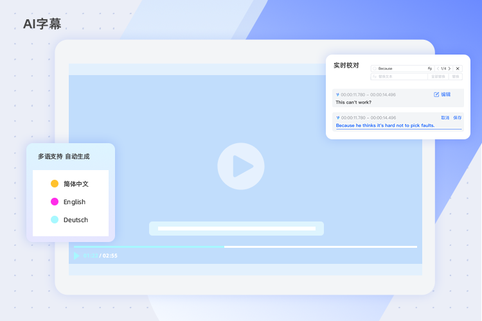This screenshot has width=482, height=321.
Task: Click the large center play button
Action: 241,166
